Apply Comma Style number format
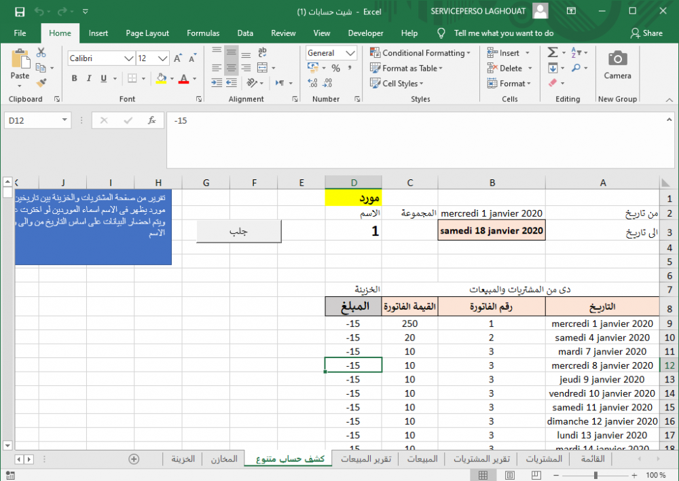 click(350, 68)
